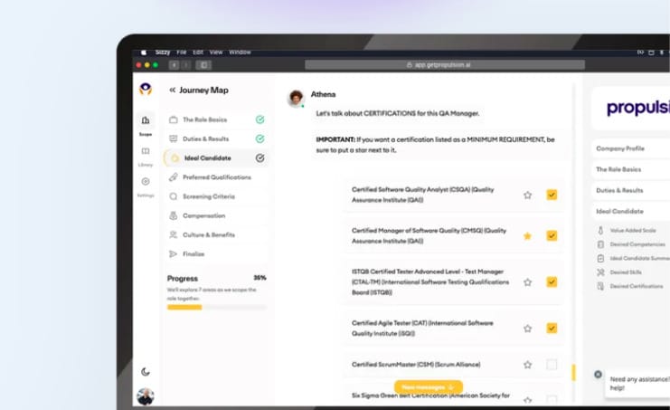Unstar the Certified Manager of Software Quality

pos(527,236)
